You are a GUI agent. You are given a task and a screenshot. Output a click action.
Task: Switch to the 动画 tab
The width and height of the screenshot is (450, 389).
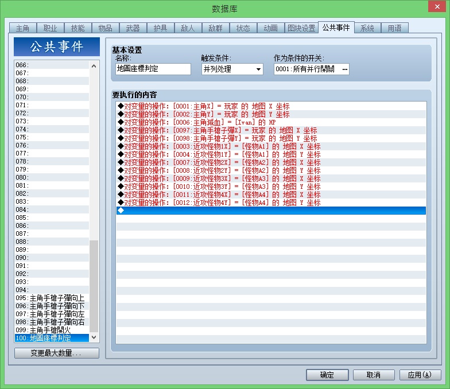(x=271, y=28)
